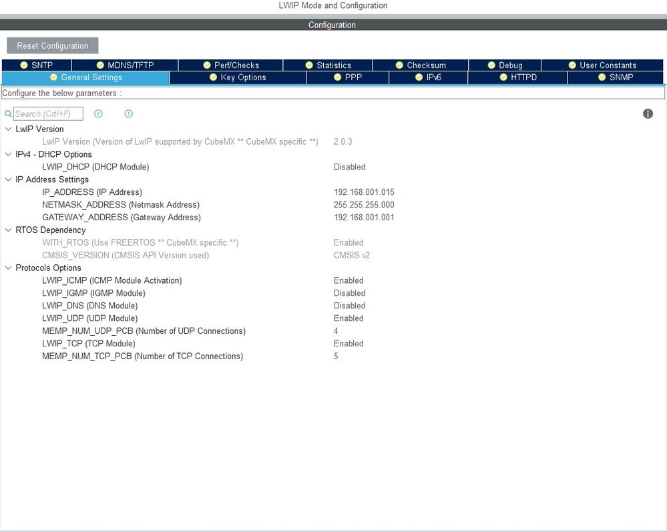Change the LWIP_DNS Disabled value

(349, 306)
